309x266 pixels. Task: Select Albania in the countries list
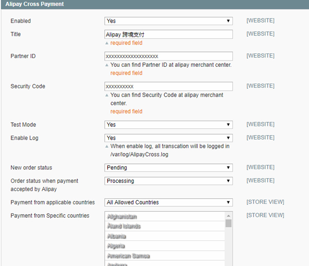click(x=116, y=236)
